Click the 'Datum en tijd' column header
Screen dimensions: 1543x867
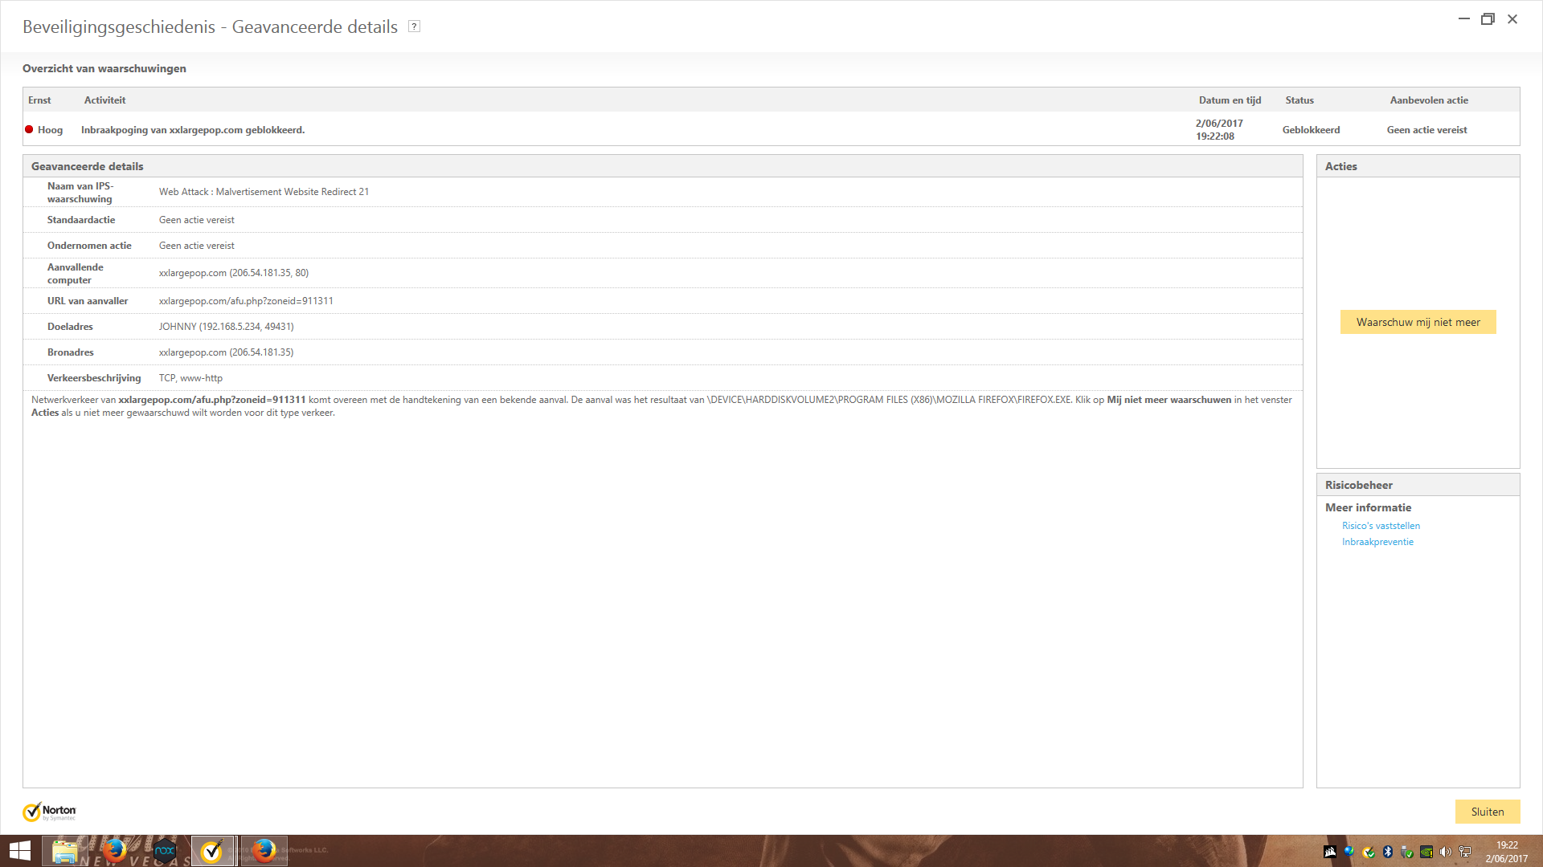click(x=1230, y=100)
